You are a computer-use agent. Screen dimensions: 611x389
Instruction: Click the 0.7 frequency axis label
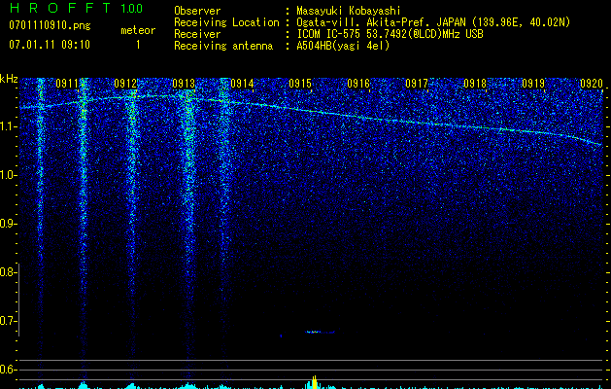(8, 321)
